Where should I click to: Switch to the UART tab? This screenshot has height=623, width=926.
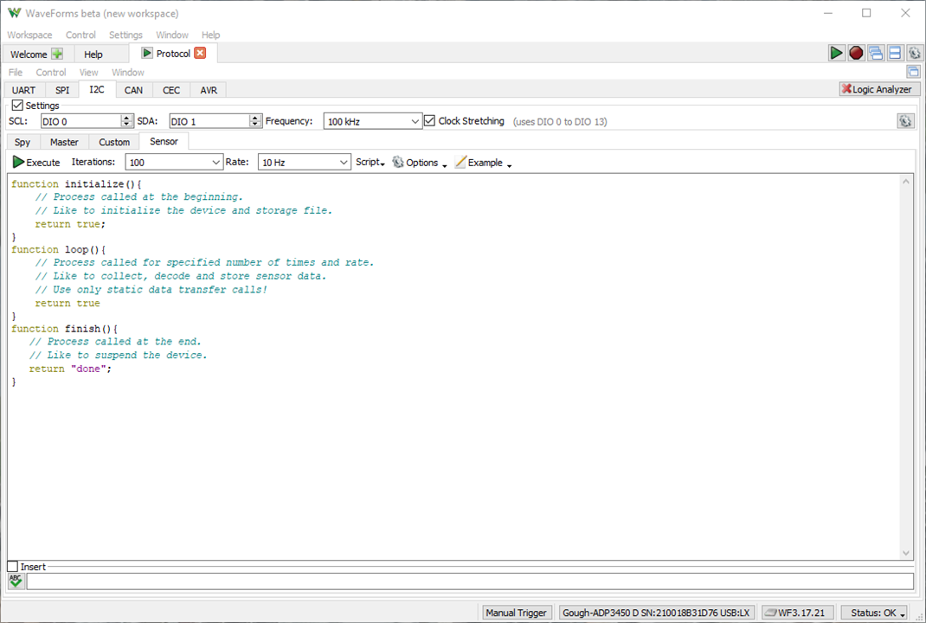tap(23, 90)
